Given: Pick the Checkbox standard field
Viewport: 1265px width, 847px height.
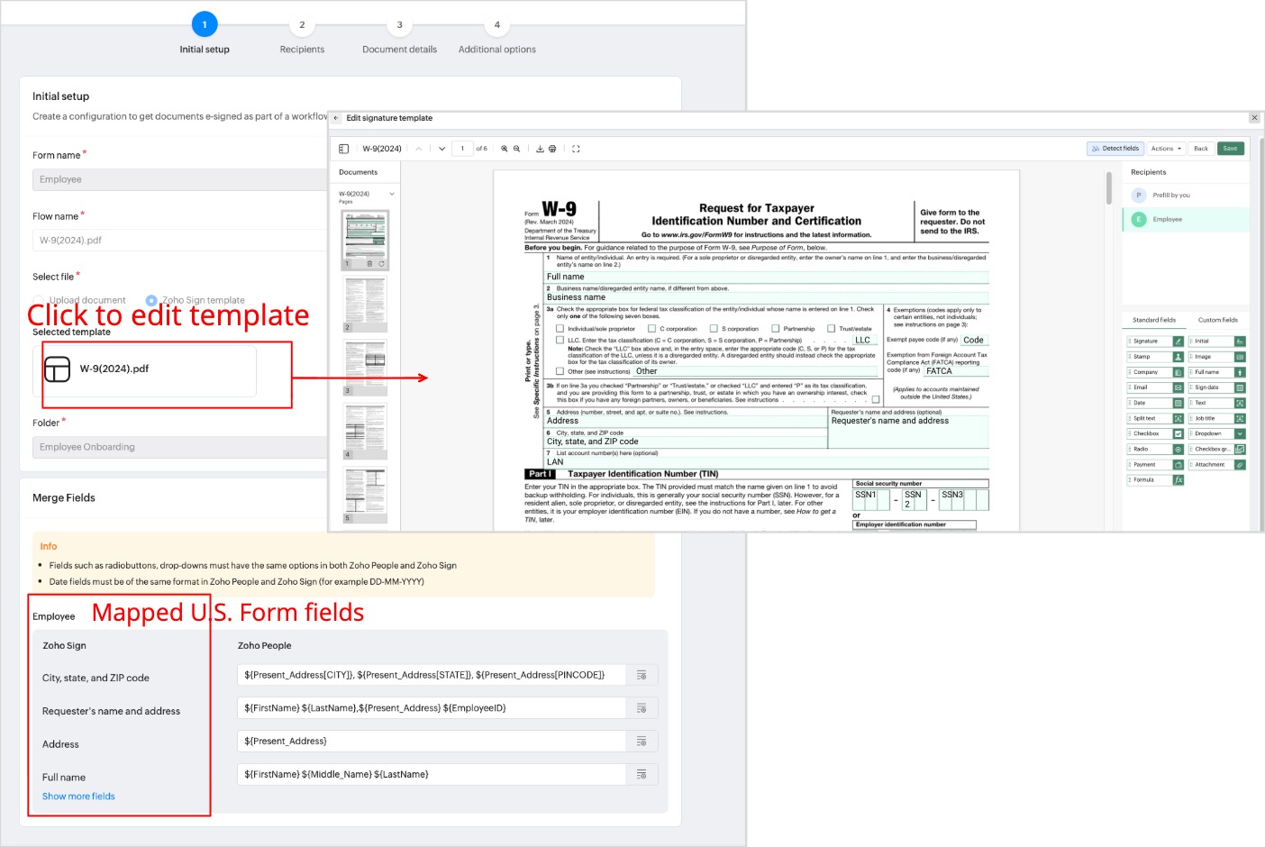Looking at the screenshot, I should [x=1155, y=433].
